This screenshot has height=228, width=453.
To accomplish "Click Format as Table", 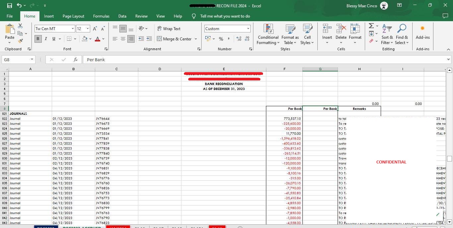I will 290,34.
